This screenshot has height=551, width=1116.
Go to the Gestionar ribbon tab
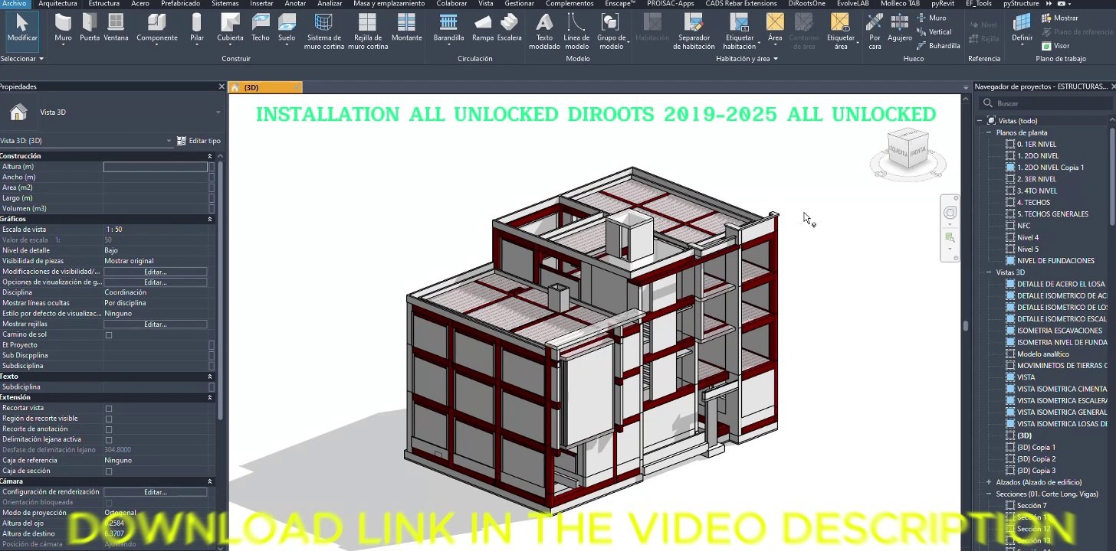pyautogui.click(x=520, y=4)
